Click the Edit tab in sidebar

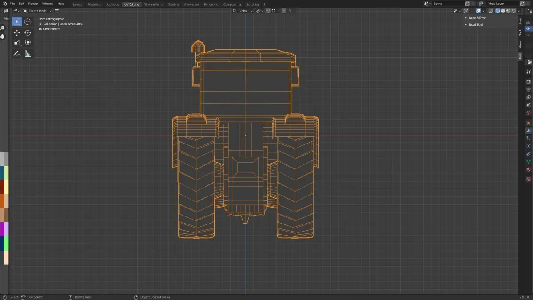click(520, 56)
